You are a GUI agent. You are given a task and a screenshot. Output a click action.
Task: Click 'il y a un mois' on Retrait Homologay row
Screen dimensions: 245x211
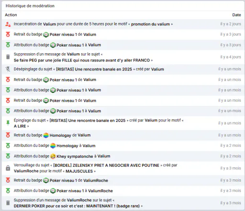tap(230, 135)
